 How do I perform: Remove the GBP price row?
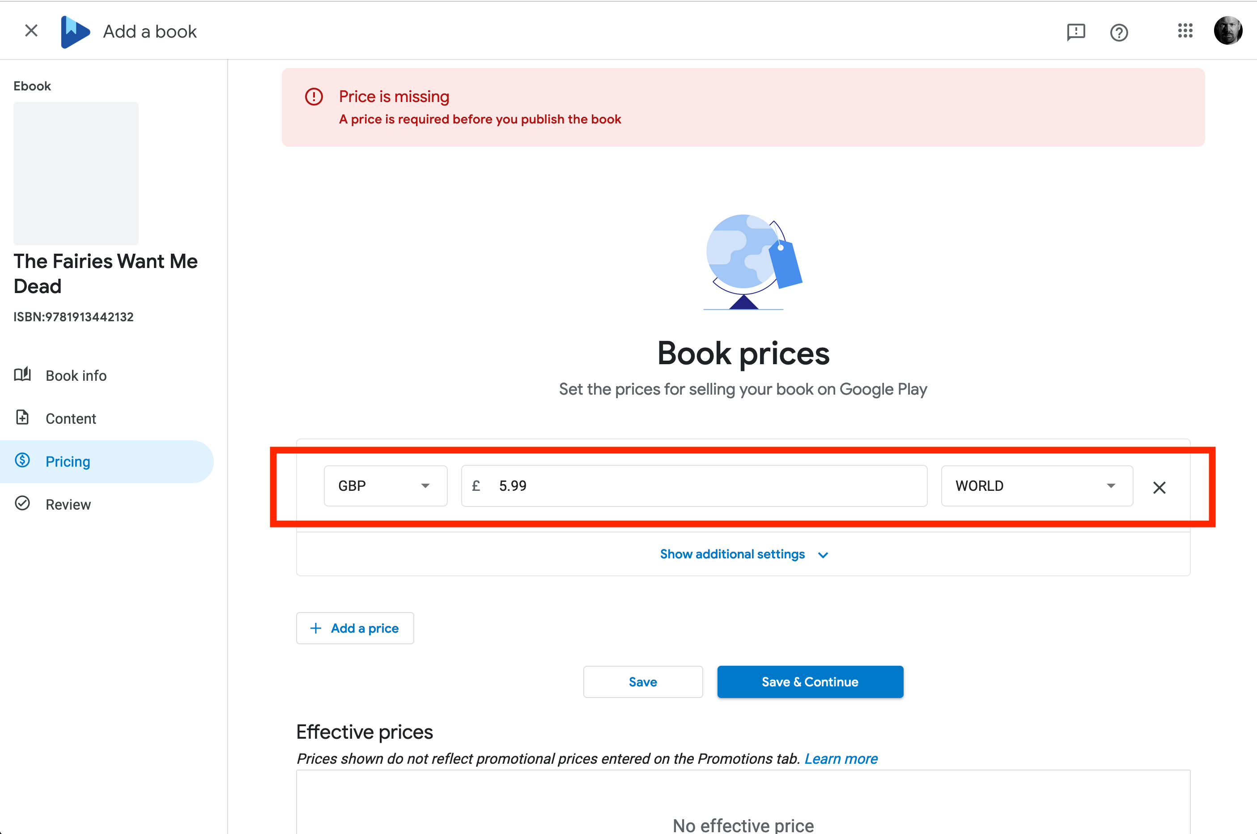pos(1159,487)
